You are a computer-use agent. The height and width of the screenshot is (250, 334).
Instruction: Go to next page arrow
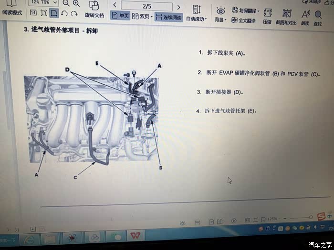pos(178,8)
